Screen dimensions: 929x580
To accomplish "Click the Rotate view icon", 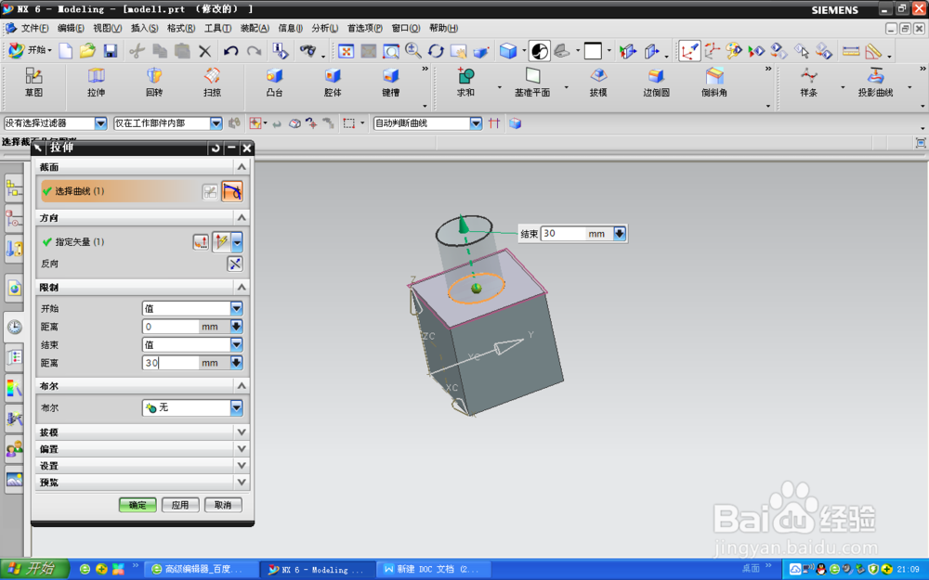I will coord(436,51).
